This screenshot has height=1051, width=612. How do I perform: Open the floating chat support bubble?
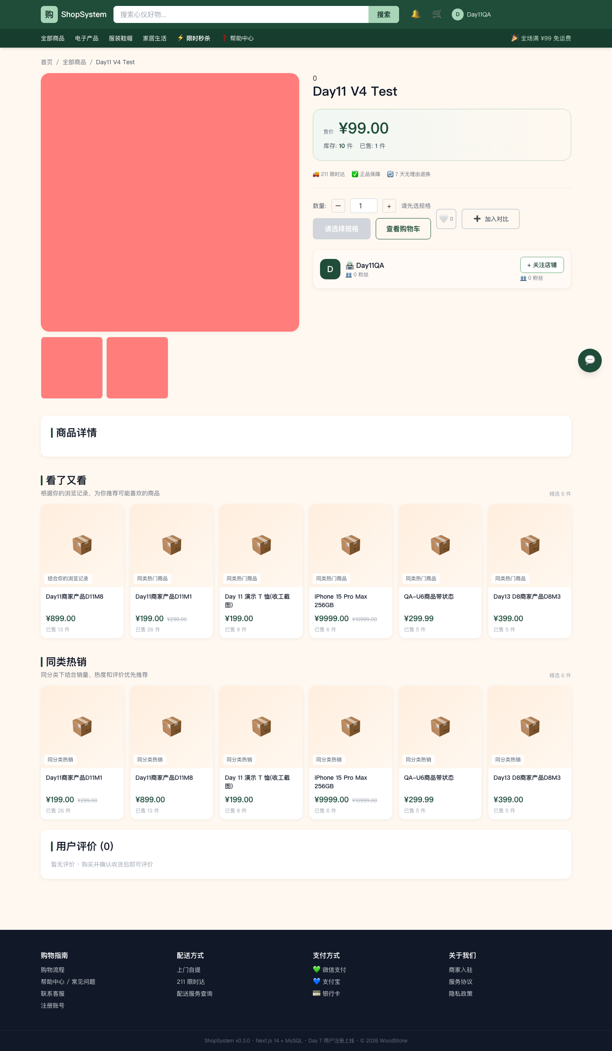pyautogui.click(x=590, y=361)
